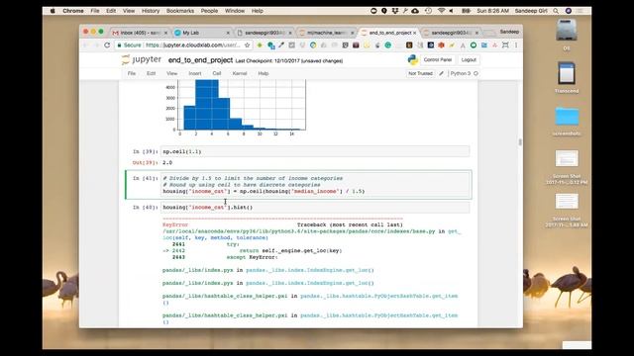634x356 pixels.
Task: Select the Screen Shot 12 PM file on the desktop
Action: tap(567, 158)
